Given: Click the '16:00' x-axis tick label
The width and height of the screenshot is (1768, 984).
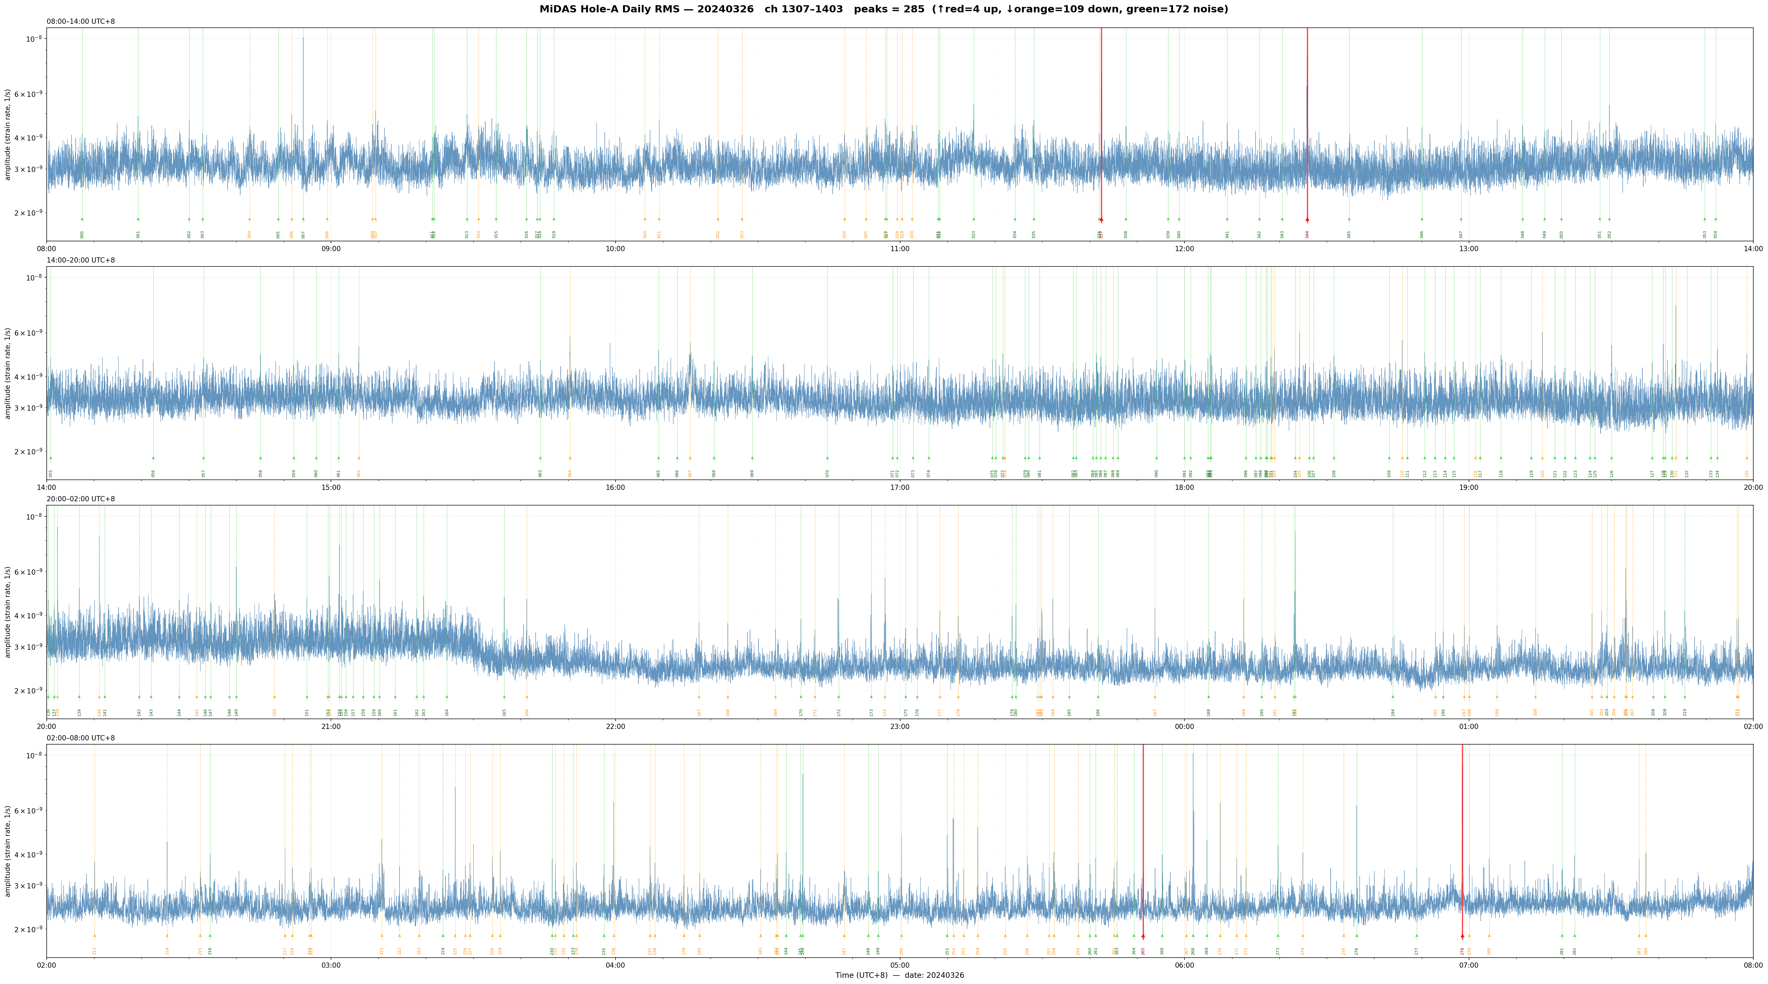Looking at the screenshot, I should [x=616, y=488].
